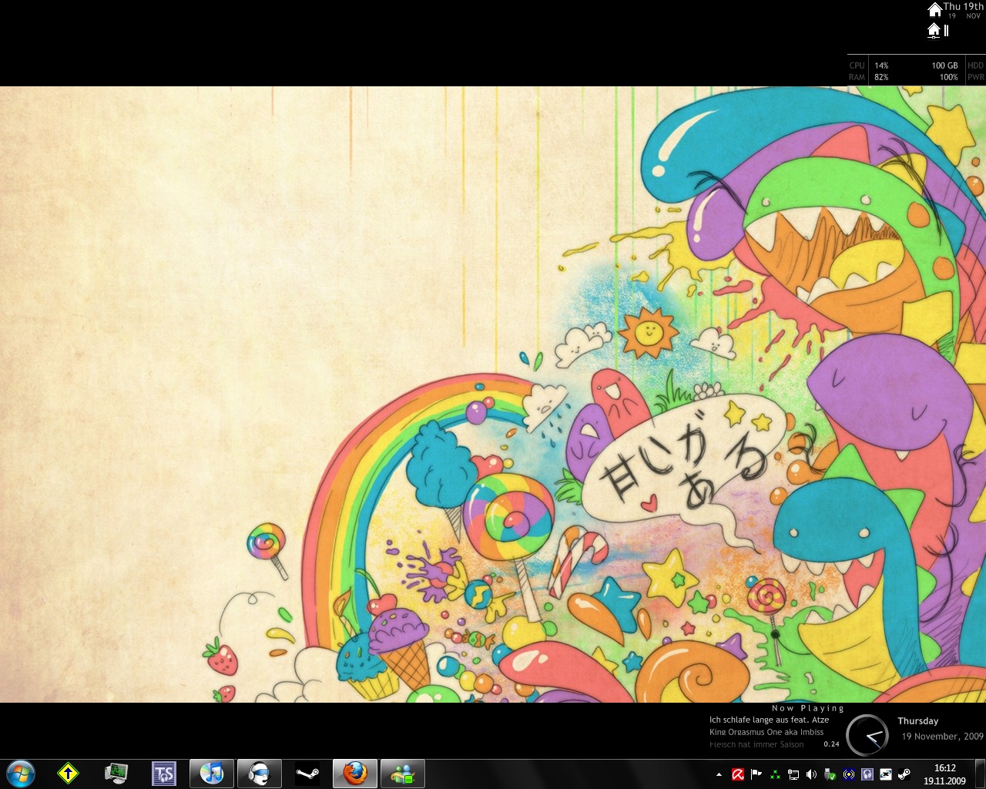Open the network connection tray icon
This screenshot has height=789, width=986.
[793, 774]
